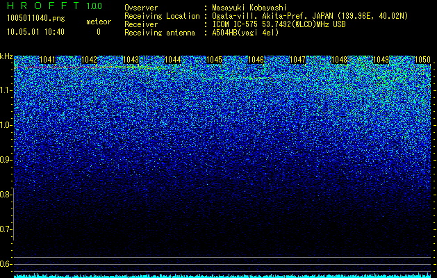Click the Ogata-vill. Akita-Pref. JAPAN location text
The image size is (437, 278).
click(310, 16)
